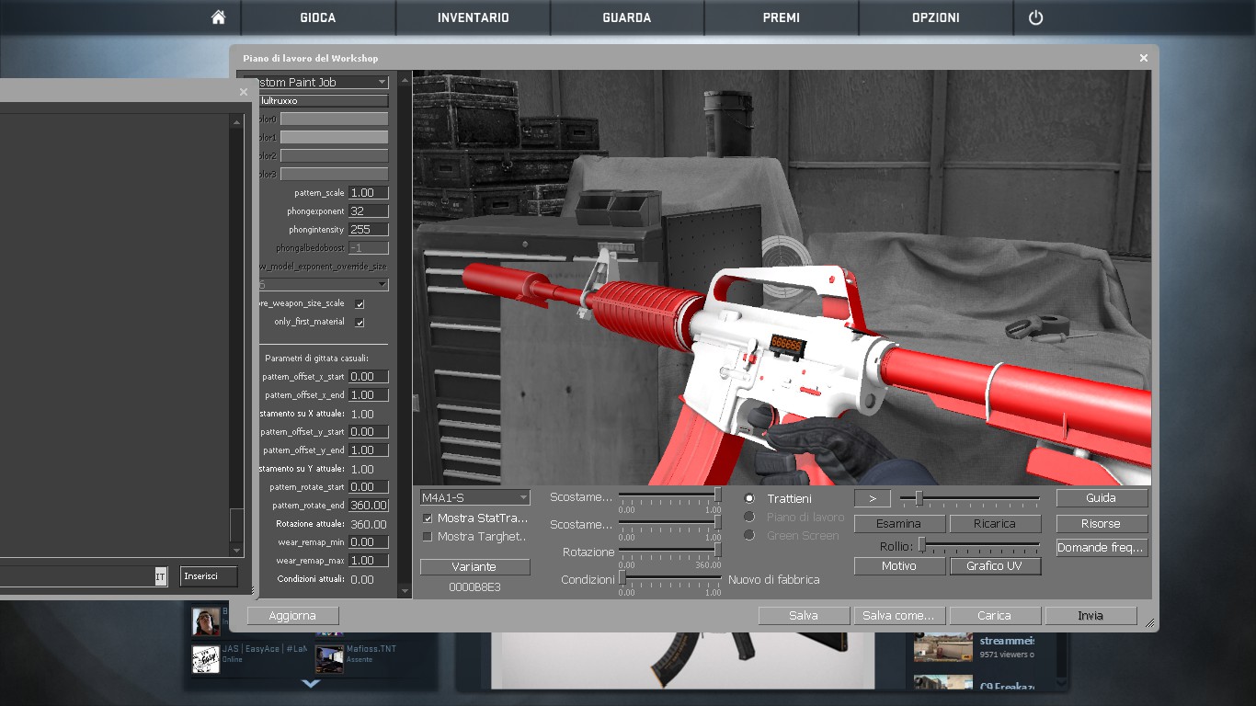Toggle ignore_weapon_size_scale checkbox
The height and width of the screenshot is (706, 1256).
click(x=360, y=303)
